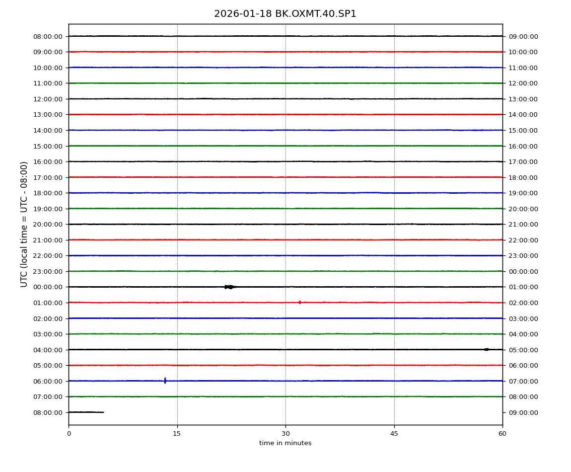This screenshot has height=472, width=571.
Task: Click the left-axis 23:00:00 time label
Action: point(48,271)
